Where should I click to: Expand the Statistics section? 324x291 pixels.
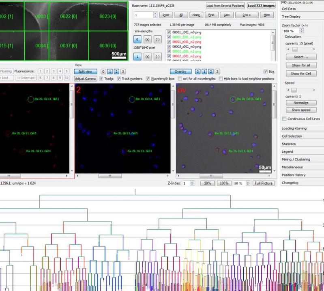(x=289, y=144)
